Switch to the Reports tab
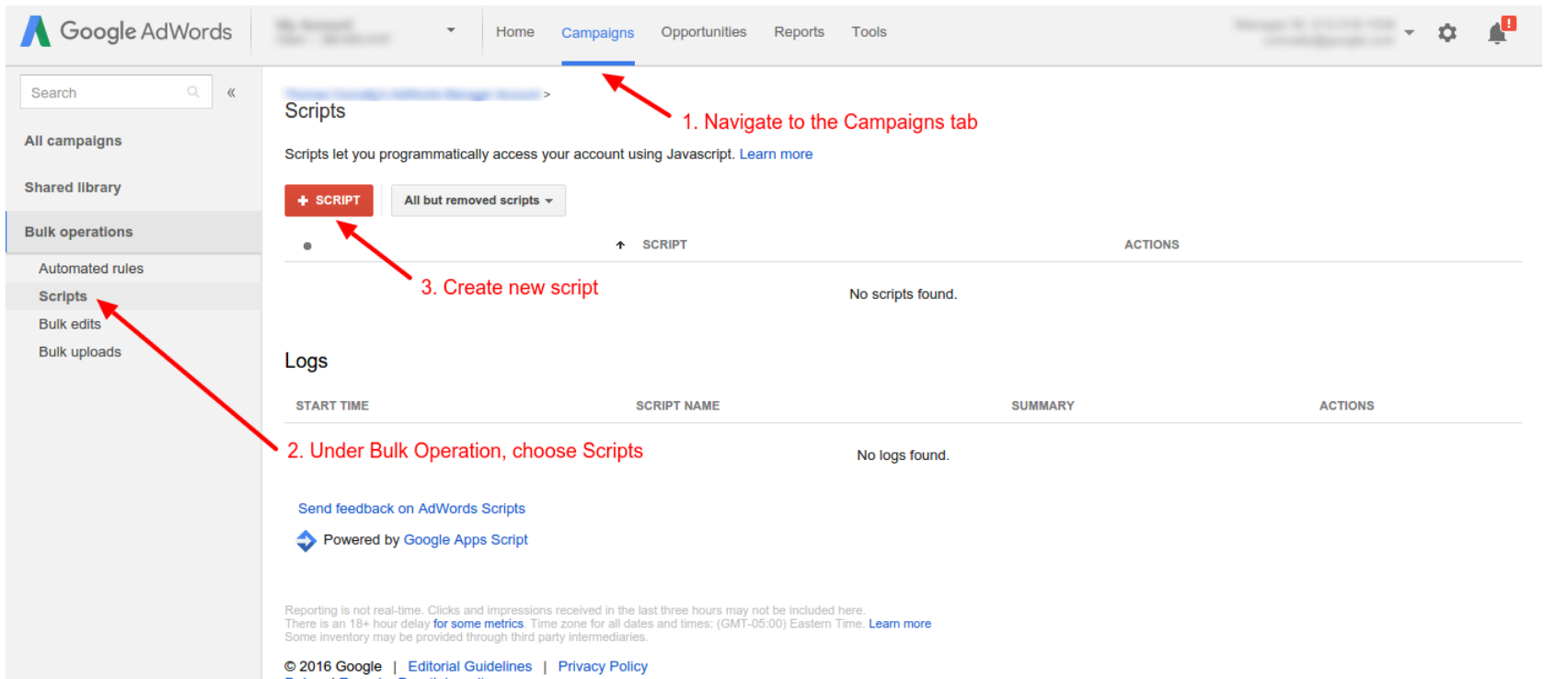The image size is (1544, 679). click(799, 31)
